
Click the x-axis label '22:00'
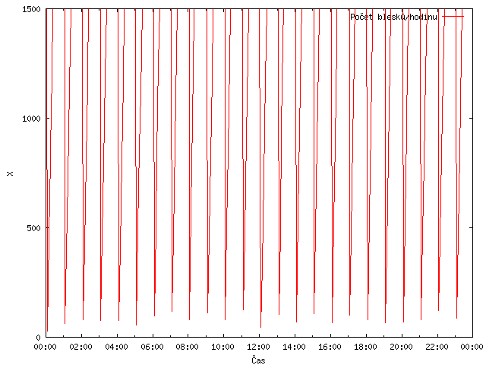coord(437,347)
